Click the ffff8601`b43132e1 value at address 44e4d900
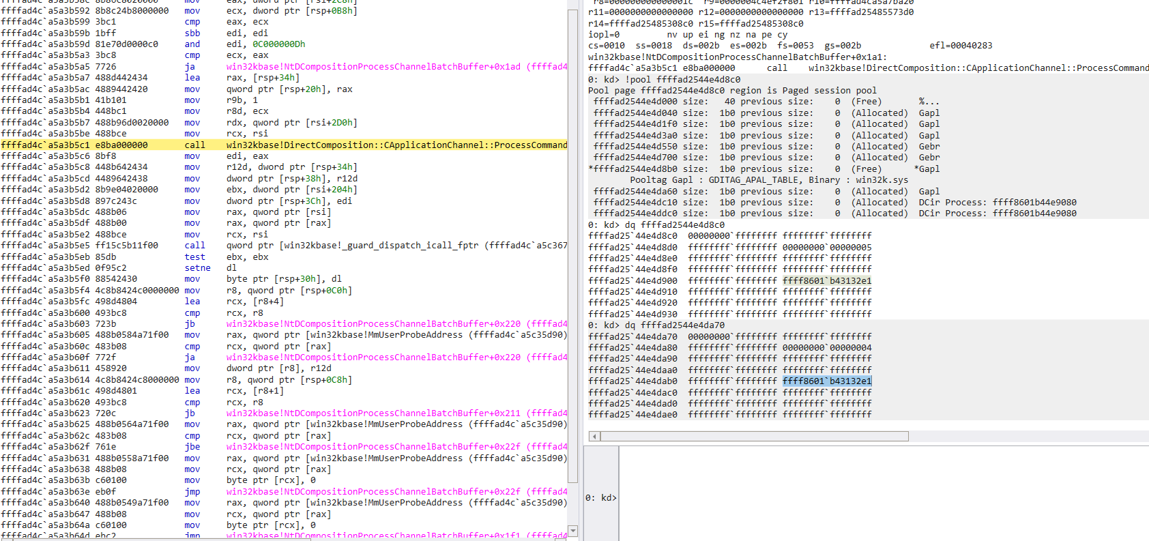 (827, 280)
